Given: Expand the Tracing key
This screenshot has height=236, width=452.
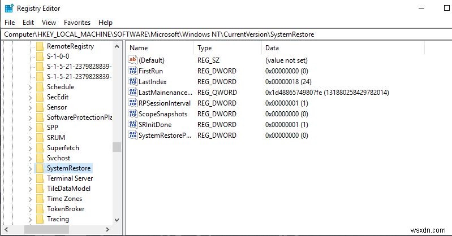Looking at the screenshot, I should pyautogui.click(x=31, y=220).
